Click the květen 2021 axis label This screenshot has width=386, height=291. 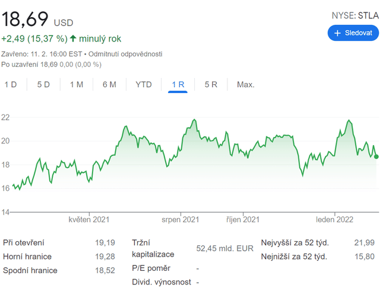89,219
